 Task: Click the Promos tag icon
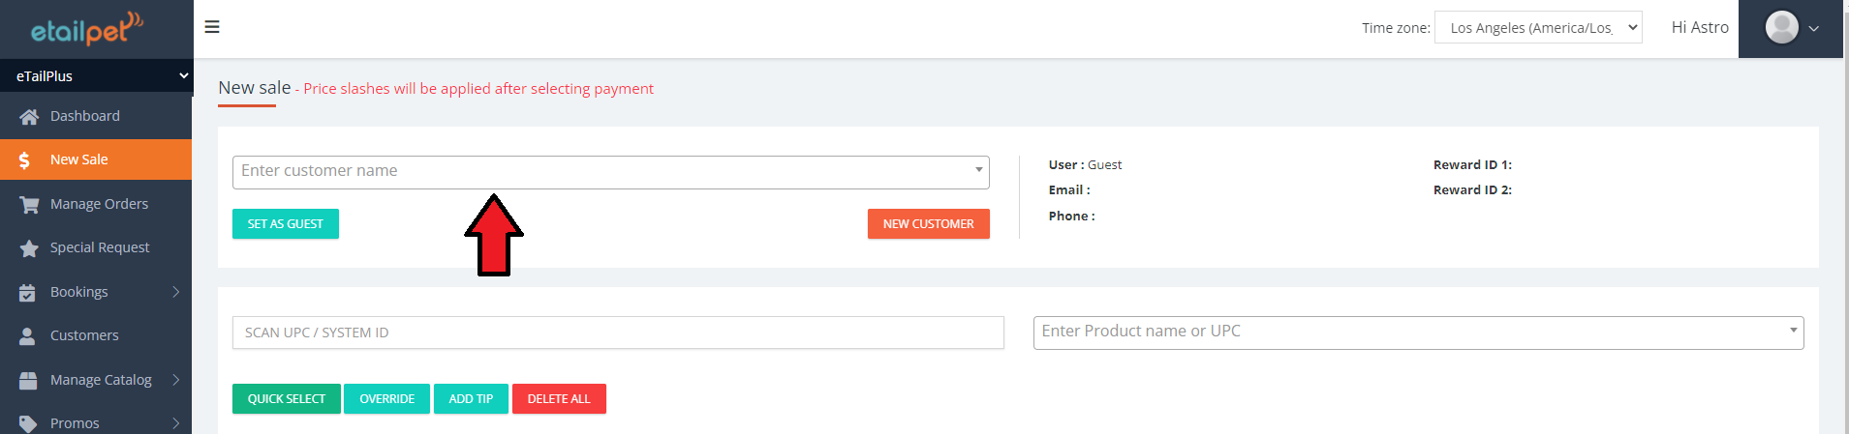click(28, 423)
